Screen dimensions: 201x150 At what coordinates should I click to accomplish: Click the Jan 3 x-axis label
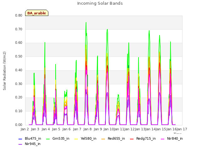pyautogui.click(x=35, y=129)
